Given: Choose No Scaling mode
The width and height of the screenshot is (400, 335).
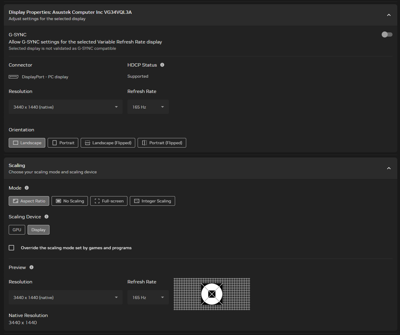Looking at the screenshot, I should 70,201.
